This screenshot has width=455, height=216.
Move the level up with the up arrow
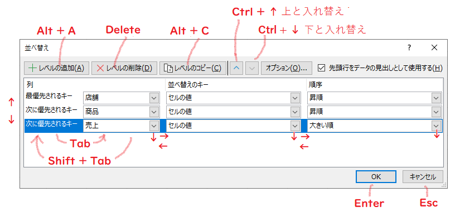236,68
